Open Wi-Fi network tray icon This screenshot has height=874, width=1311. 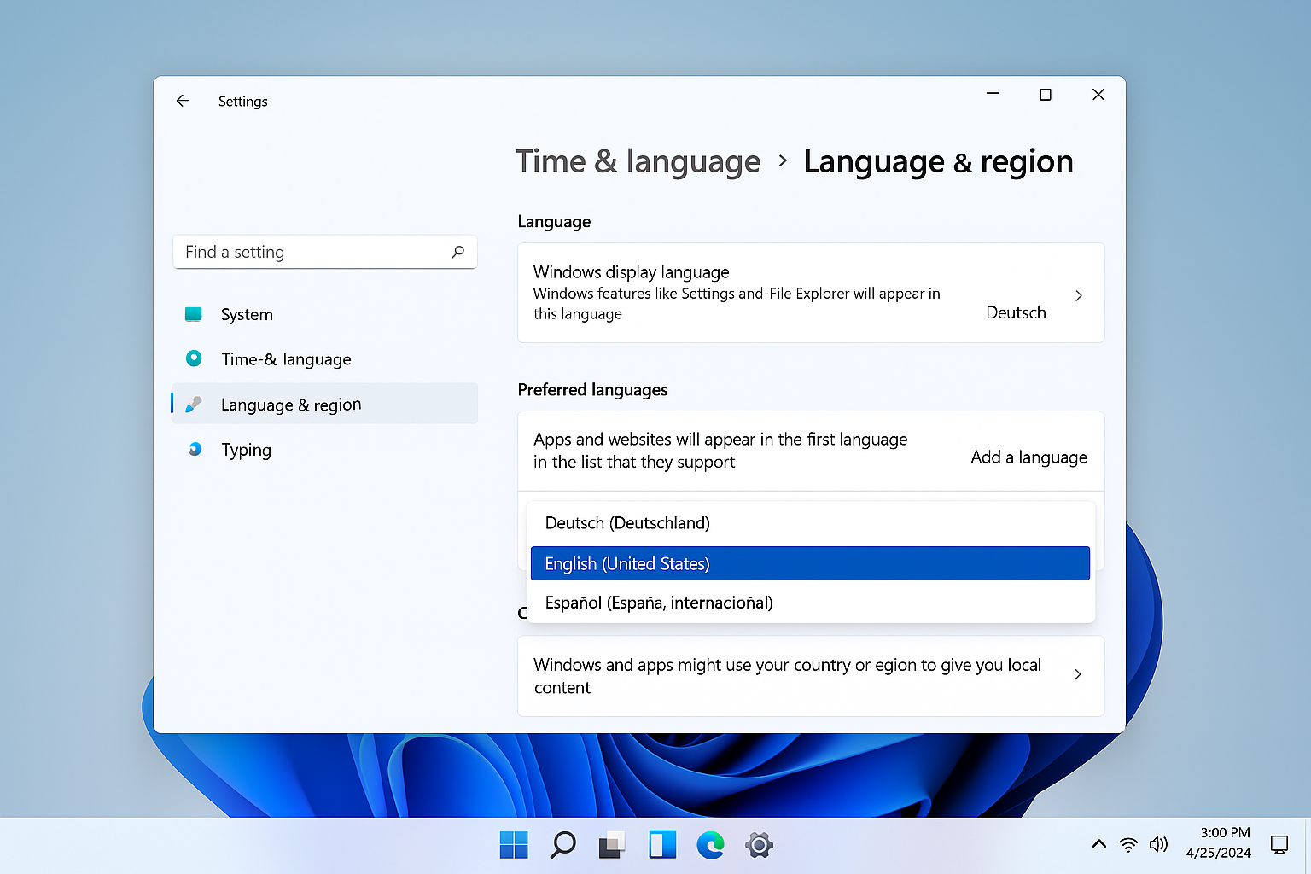pos(1128,845)
